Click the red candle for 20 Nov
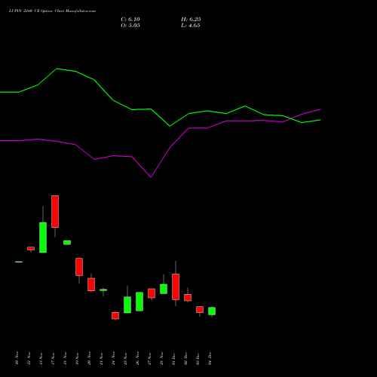Screen dimensions: 377x377 point(91,284)
